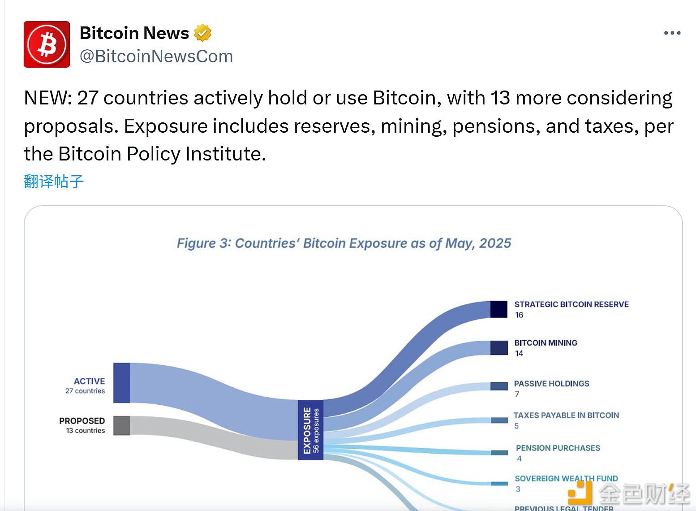Click the EXPOSURE center node
The width and height of the screenshot is (696, 511).
[310, 430]
